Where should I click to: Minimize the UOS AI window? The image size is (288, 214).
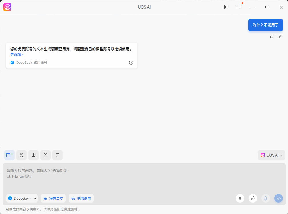point(253,7)
